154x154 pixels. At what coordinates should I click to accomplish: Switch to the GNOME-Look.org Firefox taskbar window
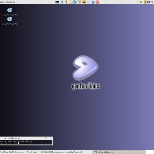tap(61, 152)
